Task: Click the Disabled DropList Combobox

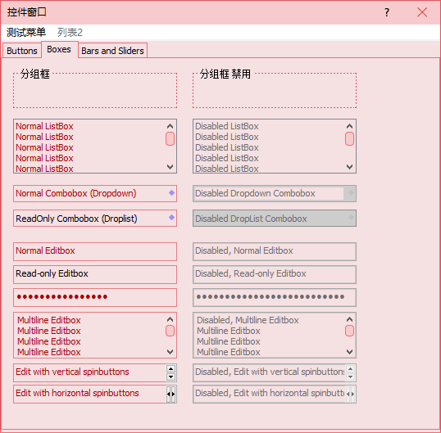Action: 275,219
